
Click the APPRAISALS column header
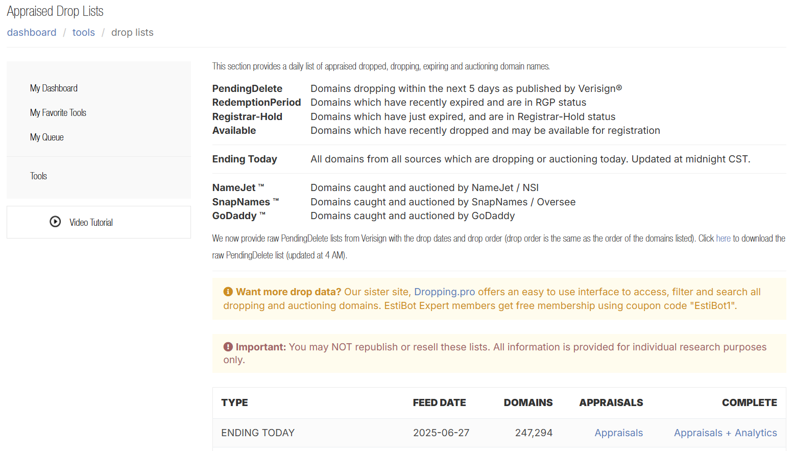[x=611, y=402]
